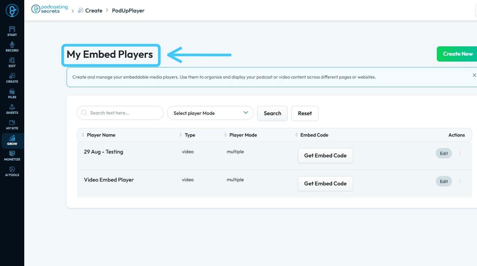
Task: Click 'video' type in Video Embed Player row
Action: (x=188, y=180)
